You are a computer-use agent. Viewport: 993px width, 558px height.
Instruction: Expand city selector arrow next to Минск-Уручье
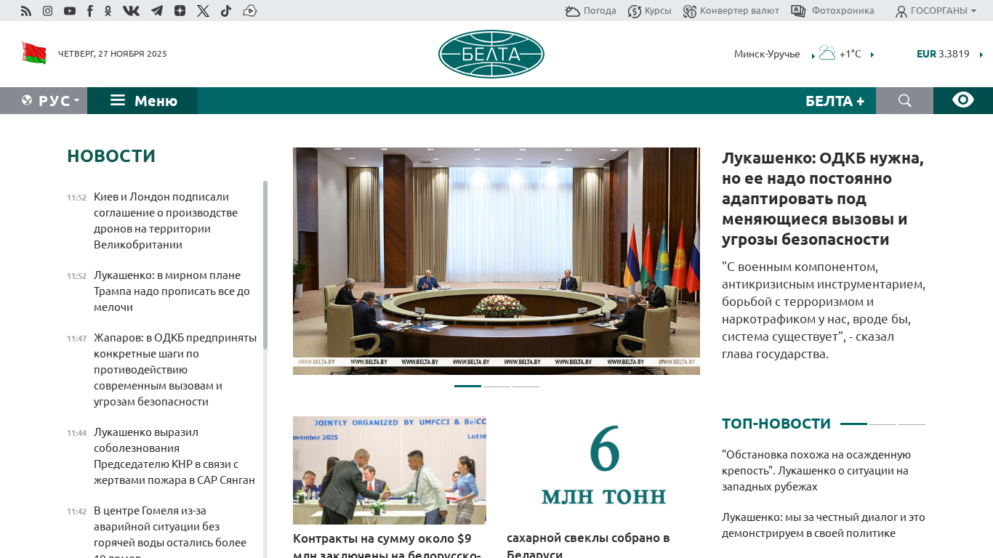813,55
